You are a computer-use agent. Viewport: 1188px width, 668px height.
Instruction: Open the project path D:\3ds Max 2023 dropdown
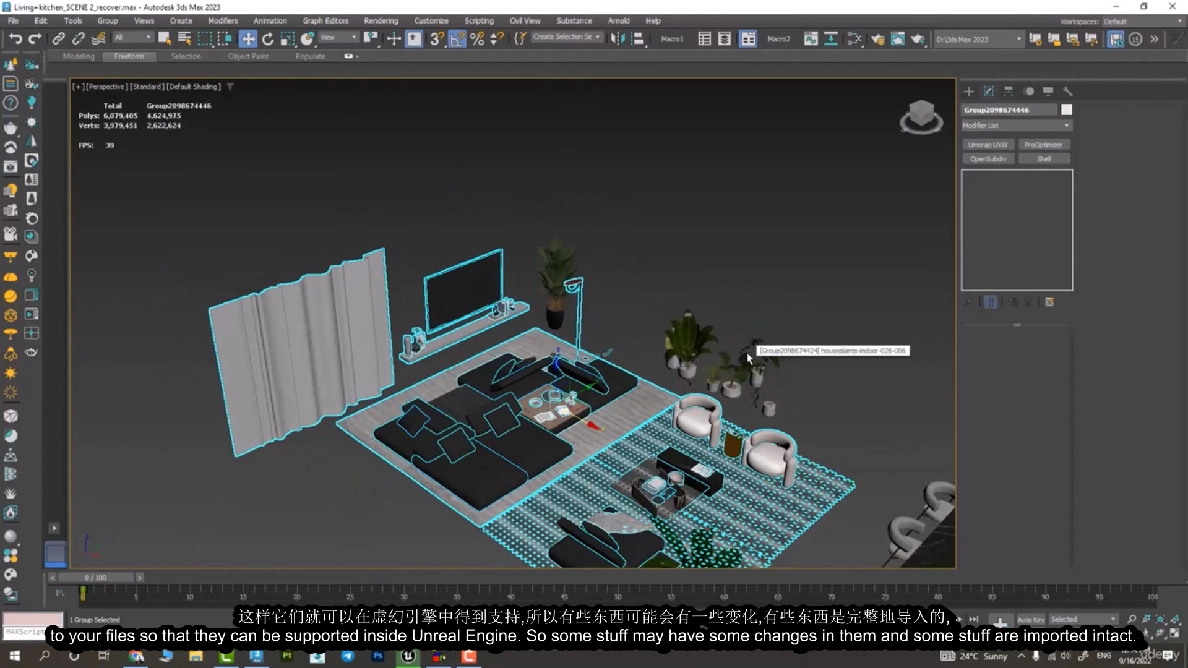[x=978, y=39]
